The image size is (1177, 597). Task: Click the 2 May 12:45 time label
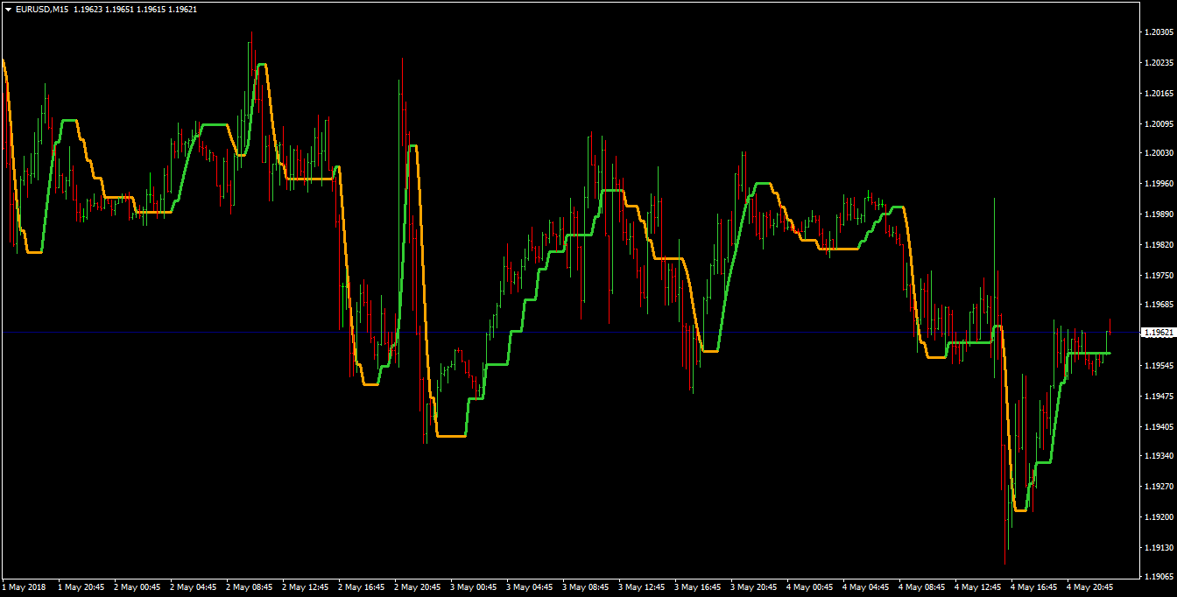point(306,587)
